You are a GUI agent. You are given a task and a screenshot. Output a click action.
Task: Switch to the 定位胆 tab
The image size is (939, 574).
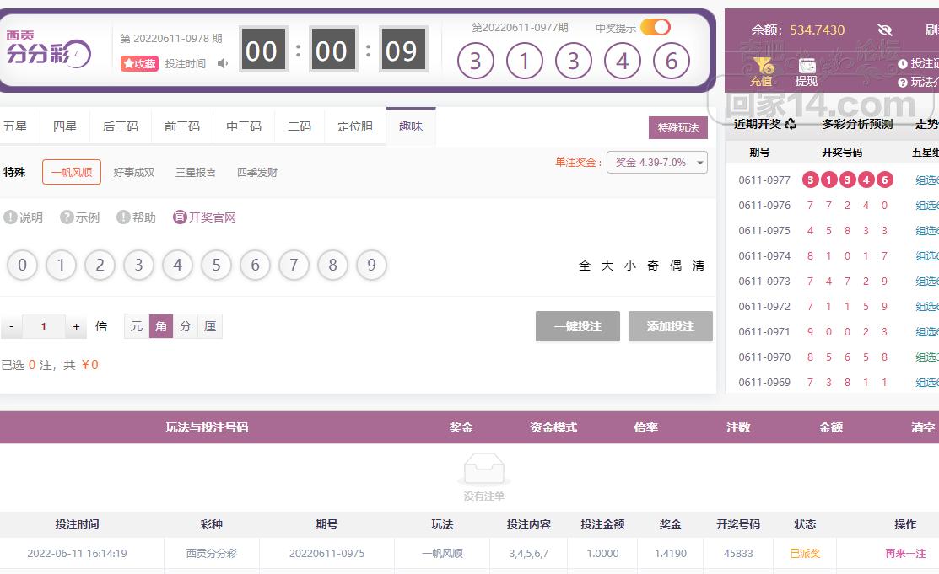click(x=355, y=126)
